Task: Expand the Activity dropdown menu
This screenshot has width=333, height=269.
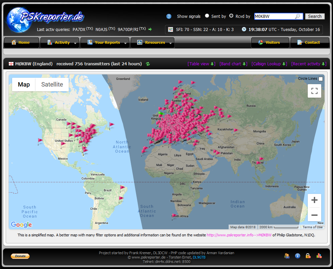Action: [60, 43]
